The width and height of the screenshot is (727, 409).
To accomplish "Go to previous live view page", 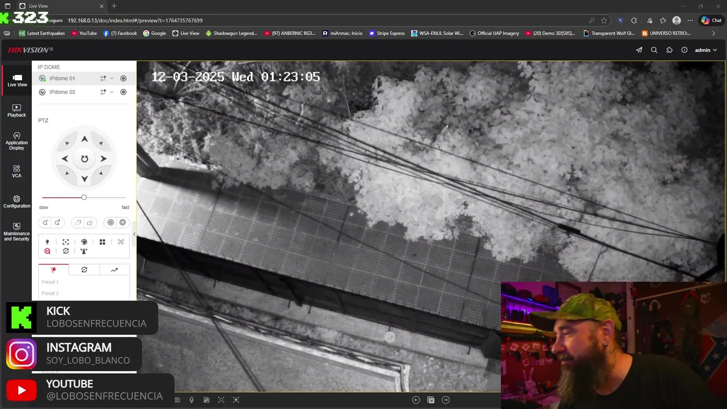I will coord(416,400).
